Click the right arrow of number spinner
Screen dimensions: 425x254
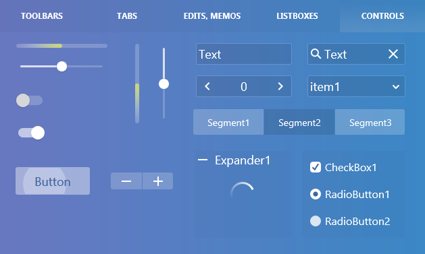(280, 86)
